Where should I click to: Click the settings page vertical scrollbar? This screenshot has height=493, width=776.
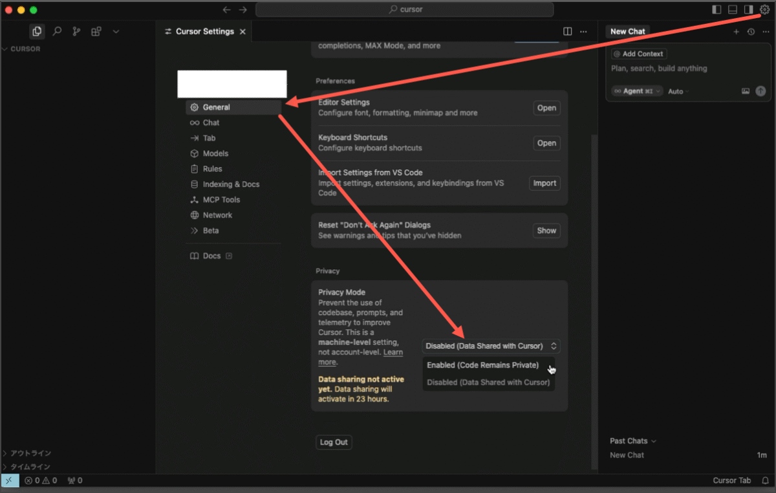[x=594, y=301]
